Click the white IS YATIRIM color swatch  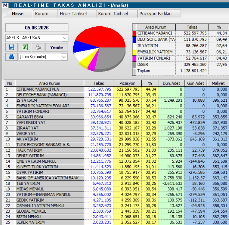tap(134, 46)
